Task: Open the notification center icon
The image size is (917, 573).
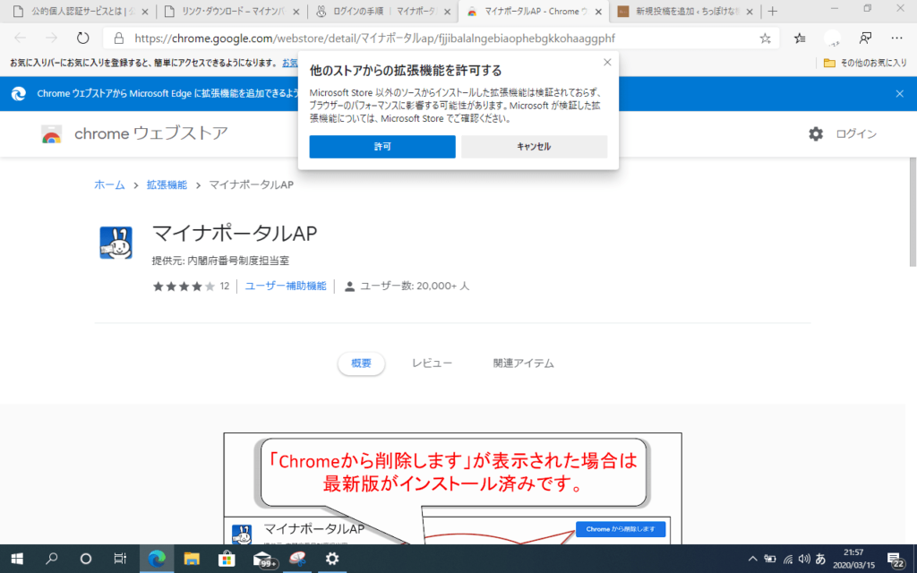Action: 895,560
